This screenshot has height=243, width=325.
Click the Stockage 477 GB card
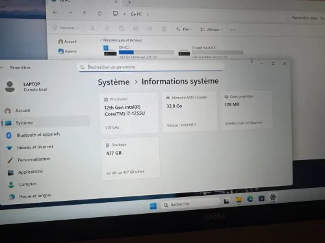[x=131, y=158]
